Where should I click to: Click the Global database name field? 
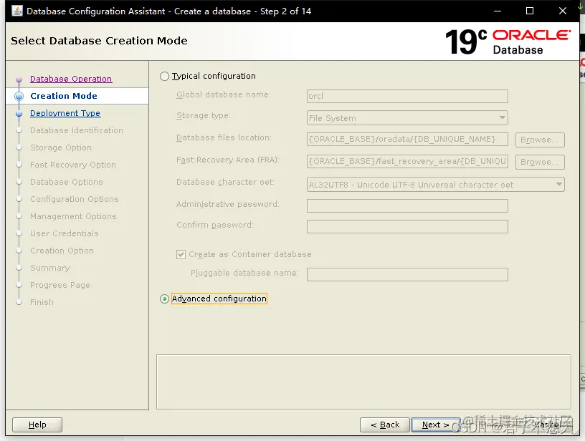pos(407,96)
